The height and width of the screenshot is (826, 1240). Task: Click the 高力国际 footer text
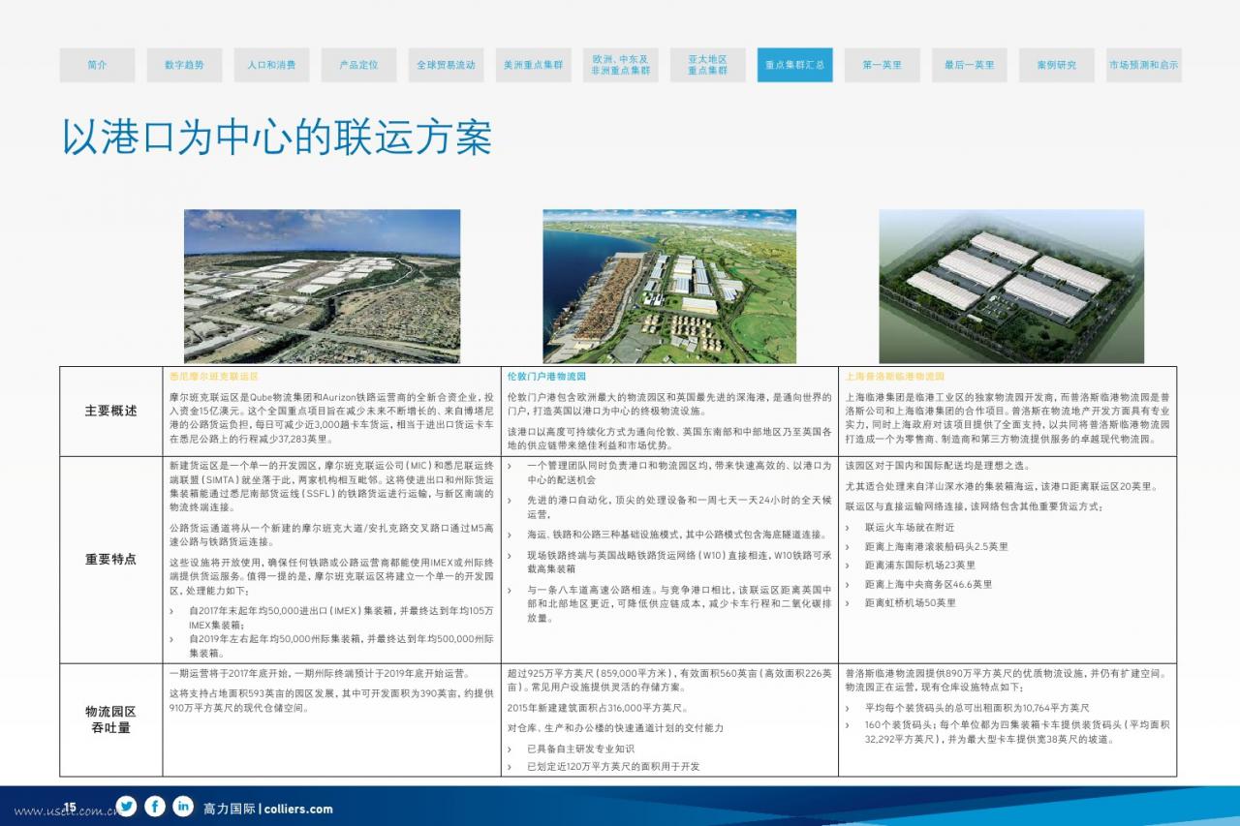coord(229,809)
